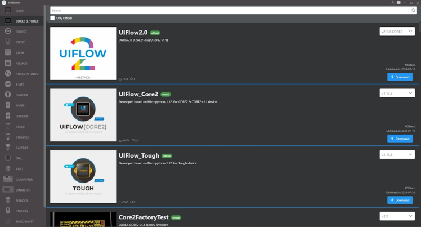Select the STATION device icon
421x227 pixels.
tap(8, 211)
